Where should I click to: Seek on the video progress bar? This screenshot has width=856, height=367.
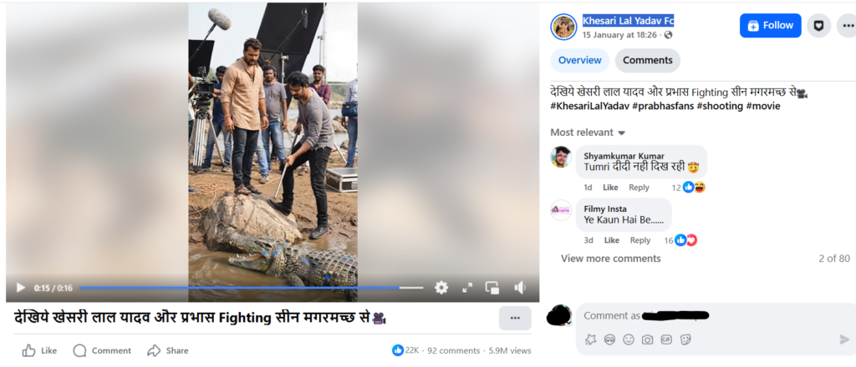[x=251, y=288]
